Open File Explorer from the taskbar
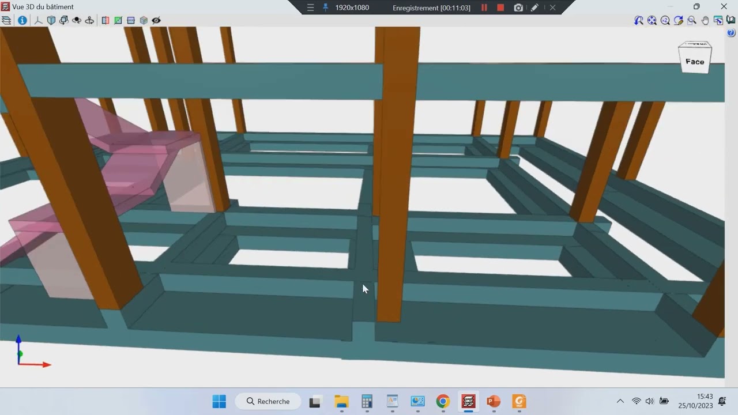The image size is (738, 415). tap(342, 401)
